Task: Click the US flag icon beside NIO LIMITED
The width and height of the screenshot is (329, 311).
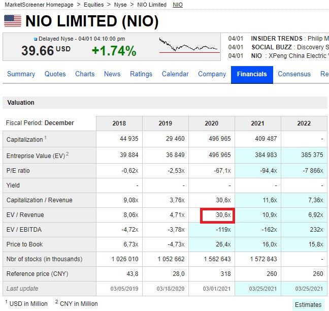Action: tap(13, 21)
